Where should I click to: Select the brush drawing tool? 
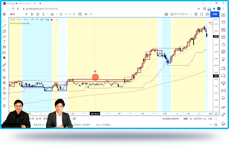click(x=4, y=36)
